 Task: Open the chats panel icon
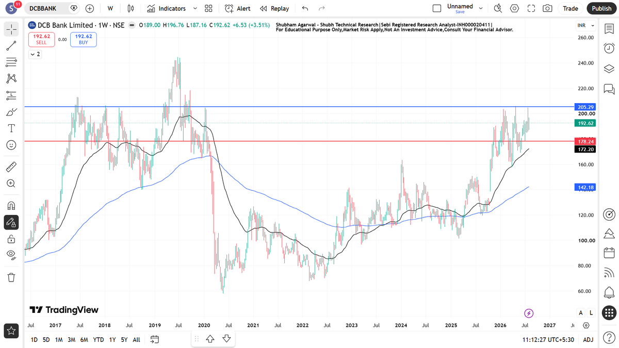(609, 89)
